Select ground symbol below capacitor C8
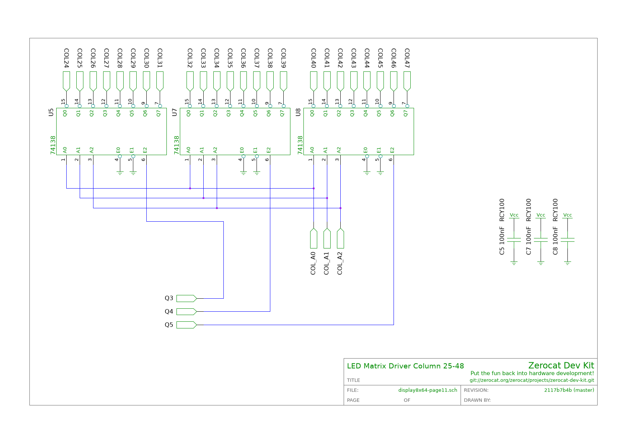This screenshot has height=443, width=627. [568, 263]
